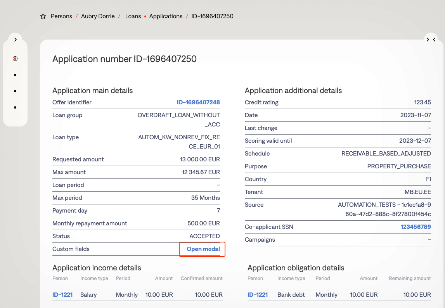Click the Remaining amount column header
The height and width of the screenshot is (308, 445).
410,279
